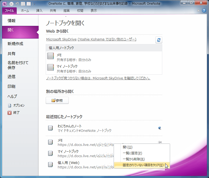Viewport: 209px width, 178px height.
Task: Click the notebook icon for 個人用 (Web)
Action: coord(50,164)
